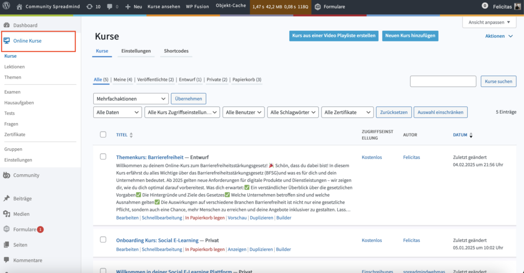Open the Medien sidebar icon

[x=7, y=214]
